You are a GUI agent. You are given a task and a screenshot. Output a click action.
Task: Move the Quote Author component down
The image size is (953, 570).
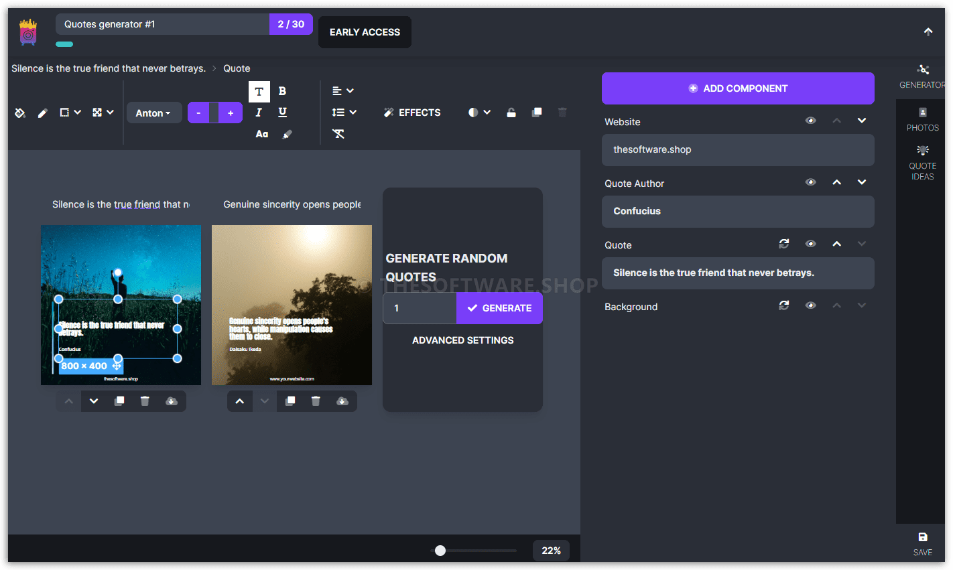pos(862,182)
